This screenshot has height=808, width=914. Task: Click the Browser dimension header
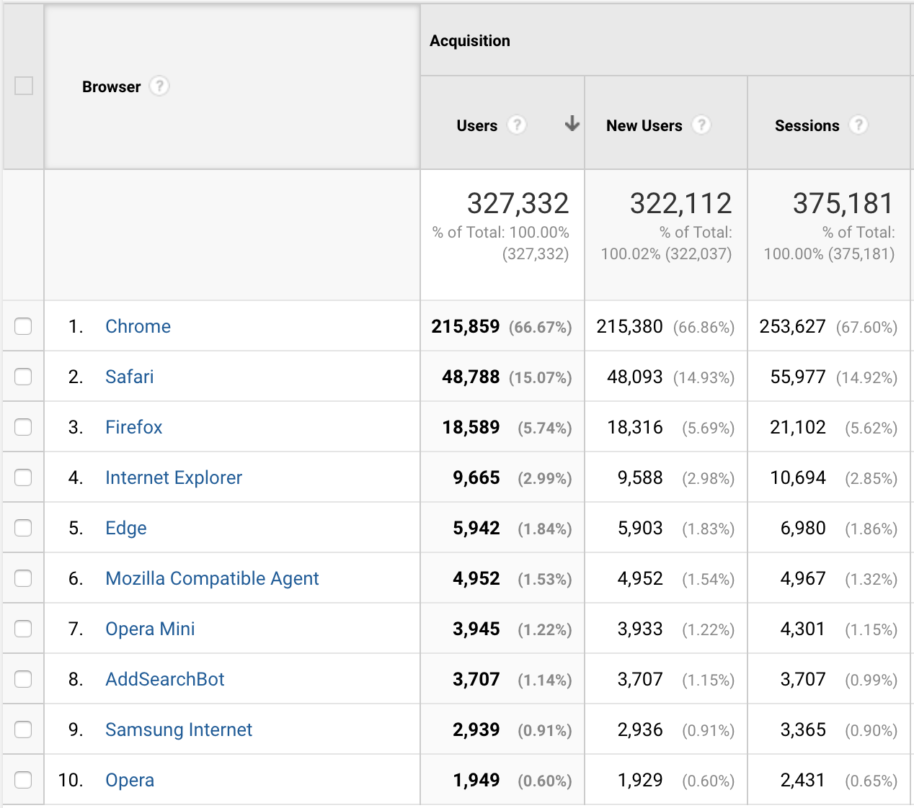(x=111, y=86)
